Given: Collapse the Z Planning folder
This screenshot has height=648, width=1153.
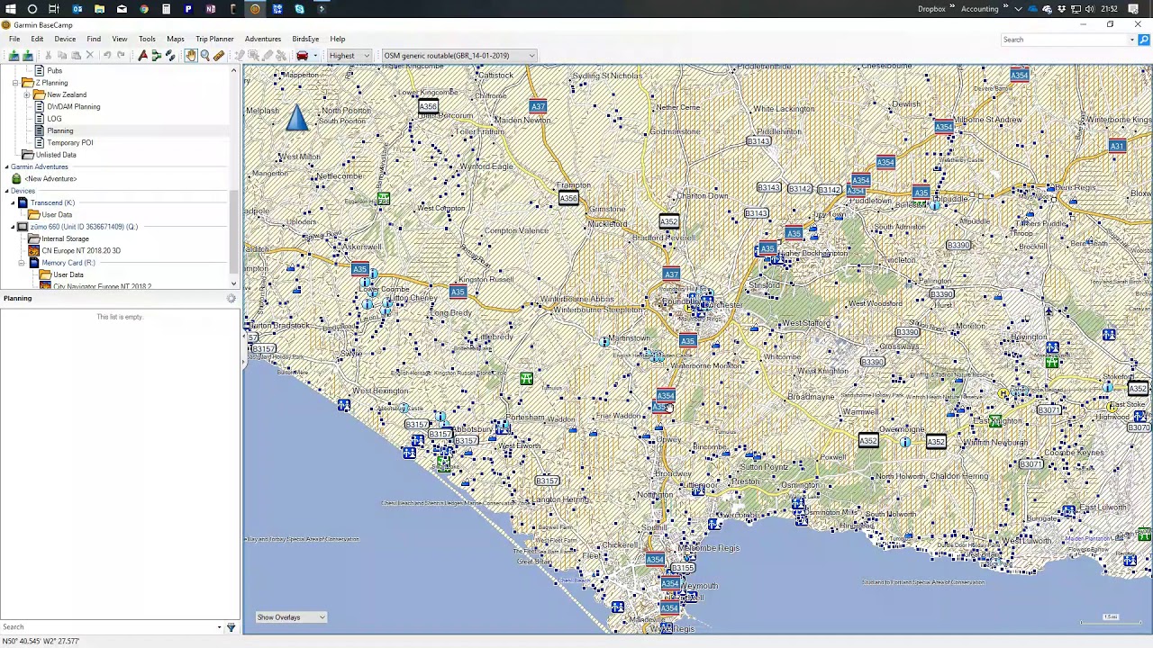Looking at the screenshot, I should pos(15,83).
